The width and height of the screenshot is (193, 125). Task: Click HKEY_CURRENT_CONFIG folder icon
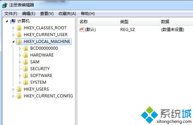(x=19, y=96)
